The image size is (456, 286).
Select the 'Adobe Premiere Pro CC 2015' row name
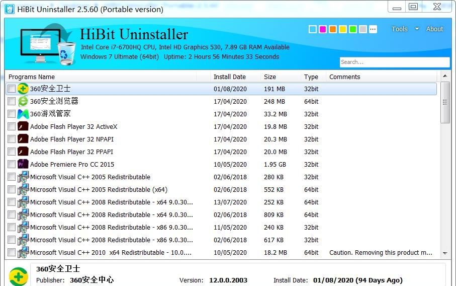pyautogui.click(x=72, y=164)
